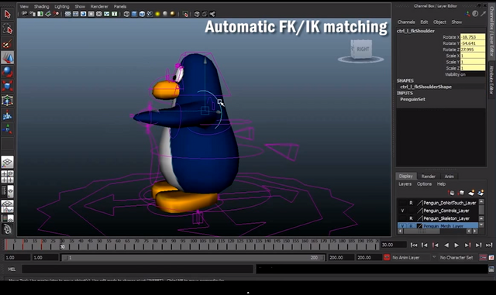This screenshot has height=295, width=496.
Task: Open No Character Set dropdown
Action: pyautogui.click(x=458, y=257)
